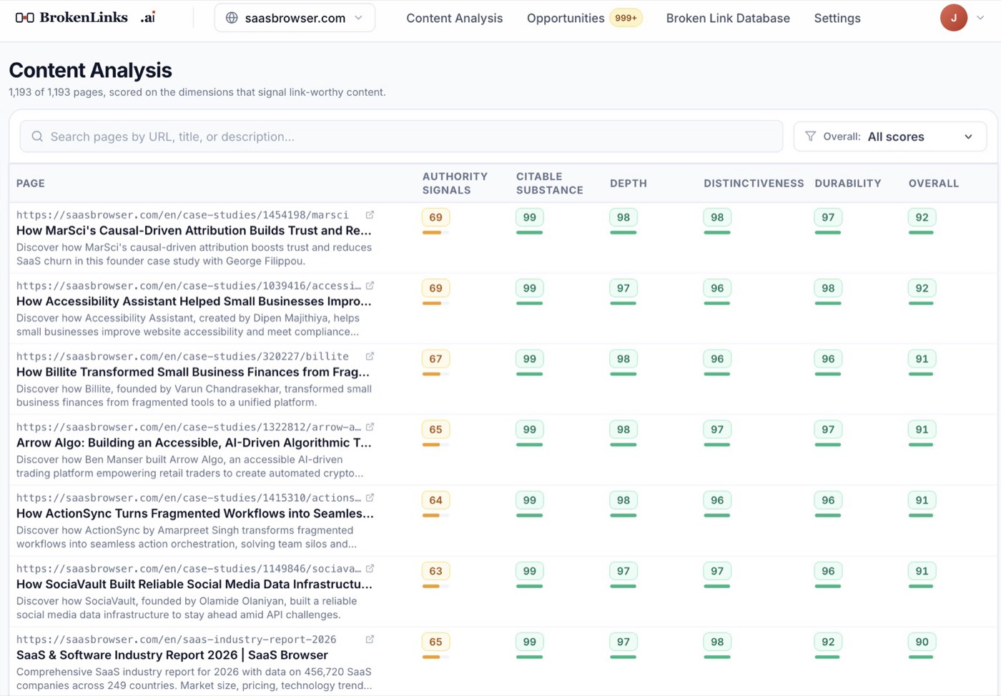Viewport: 1001px width, 696px height.
Task: Focus the search pages input field
Action: point(401,136)
